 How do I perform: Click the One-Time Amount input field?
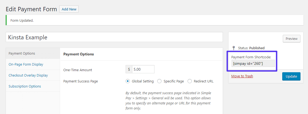click(143, 69)
